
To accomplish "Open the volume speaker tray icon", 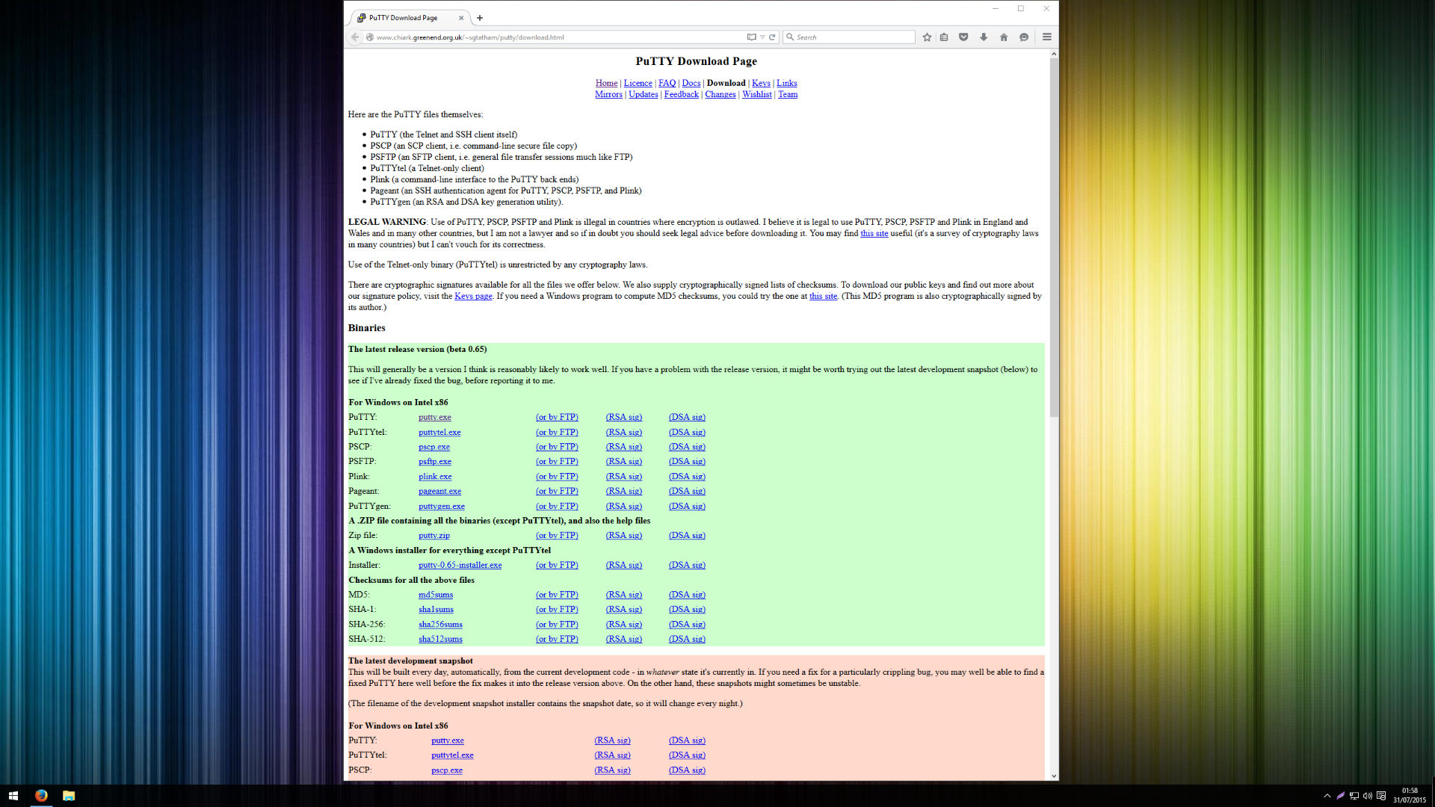I will [x=1368, y=796].
